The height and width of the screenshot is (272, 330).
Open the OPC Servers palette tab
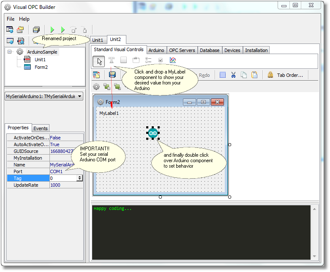[182, 50]
